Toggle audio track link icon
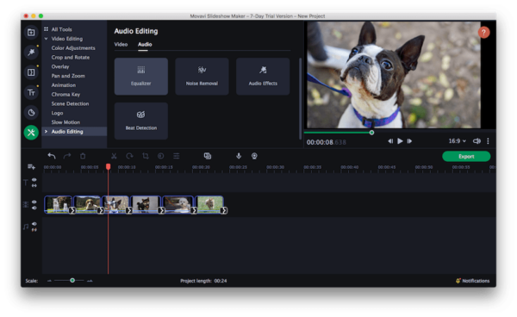This screenshot has width=517, height=317. pos(34,230)
